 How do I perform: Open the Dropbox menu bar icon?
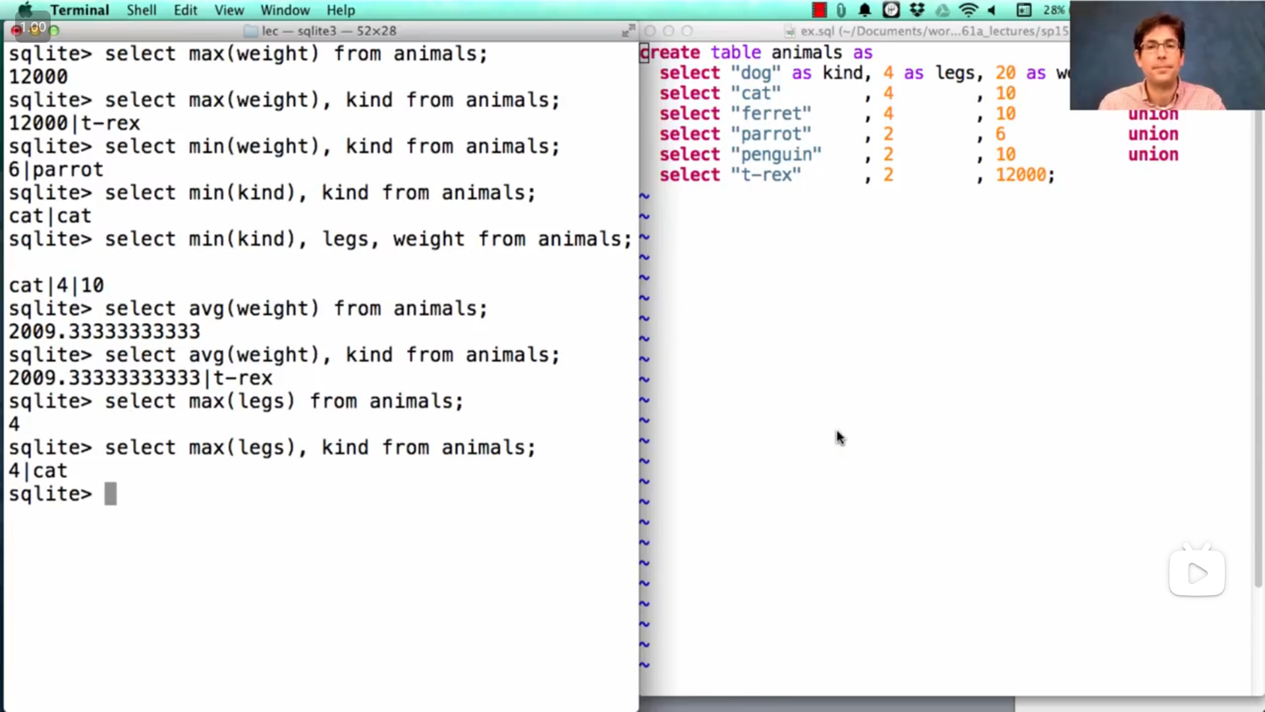click(916, 10)
